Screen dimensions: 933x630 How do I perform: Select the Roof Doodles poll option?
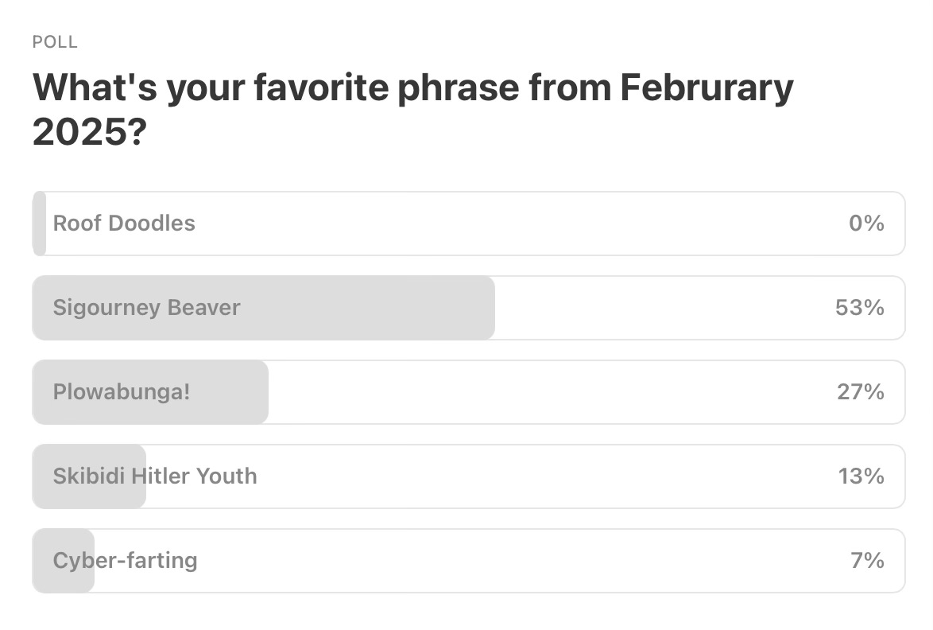[x=469, y=224]
